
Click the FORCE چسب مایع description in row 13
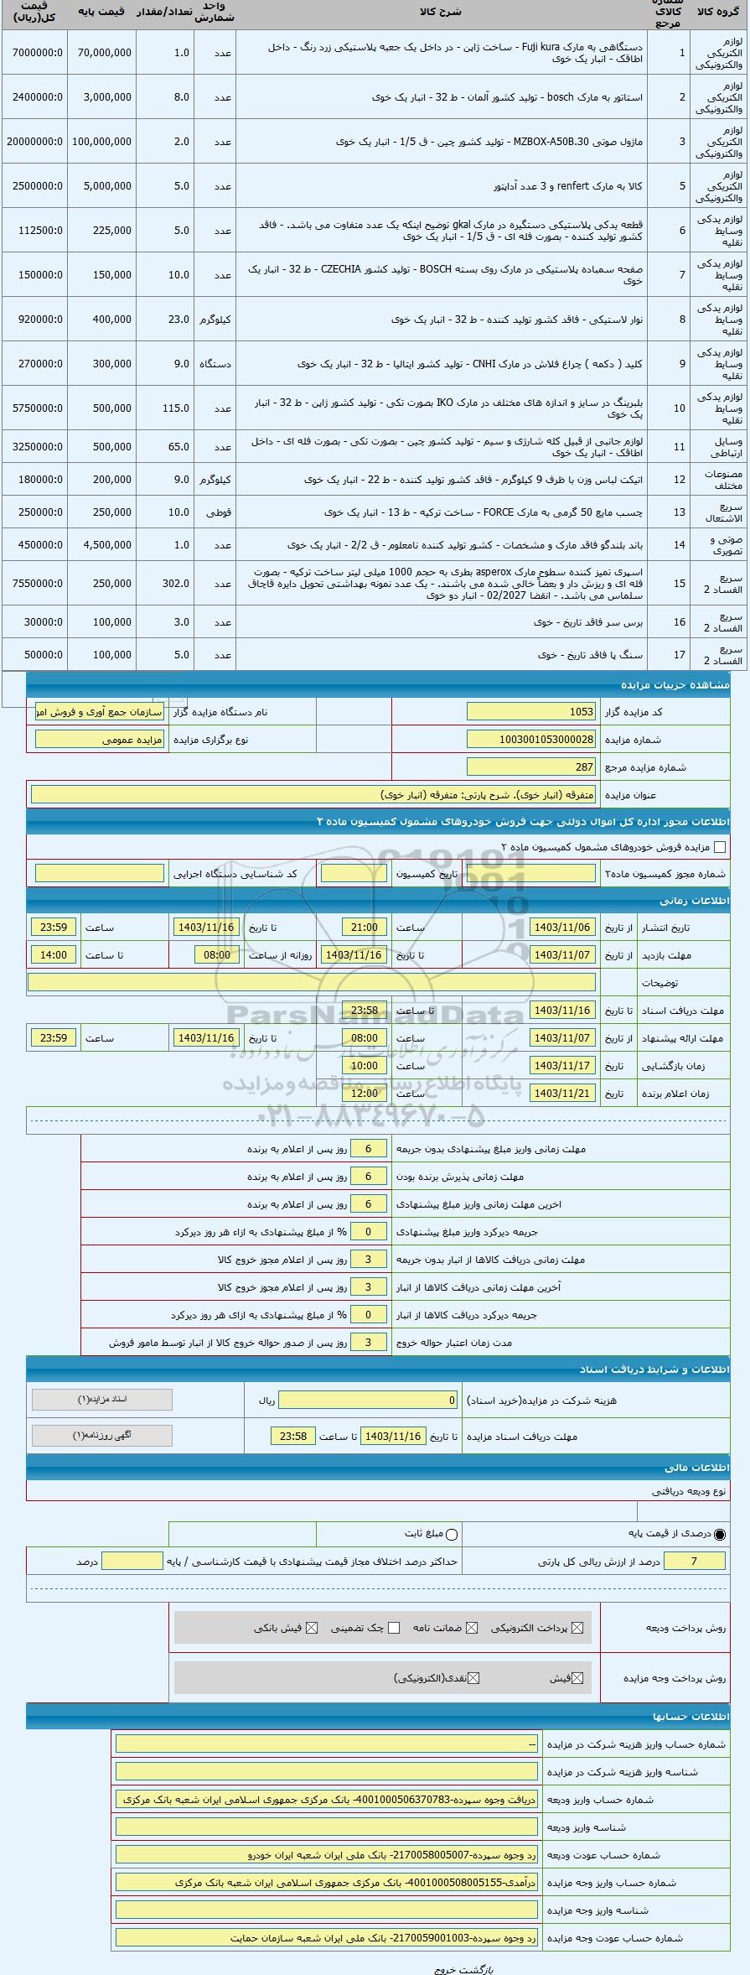[484, 512]
